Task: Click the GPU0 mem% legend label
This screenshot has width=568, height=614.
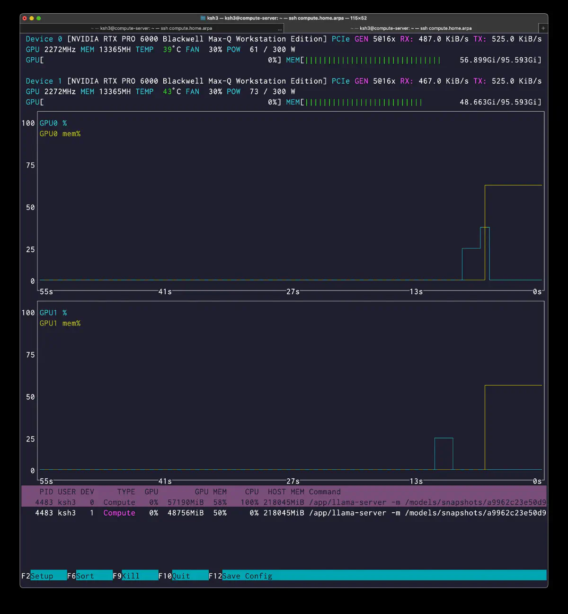Action: [x=60, y=134]
